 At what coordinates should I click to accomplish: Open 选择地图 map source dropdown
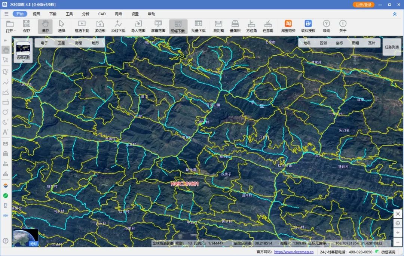pos(23,51)
